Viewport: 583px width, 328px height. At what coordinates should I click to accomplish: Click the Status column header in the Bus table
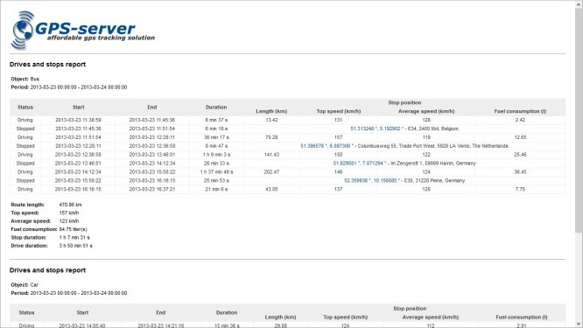tap(25, 107)
